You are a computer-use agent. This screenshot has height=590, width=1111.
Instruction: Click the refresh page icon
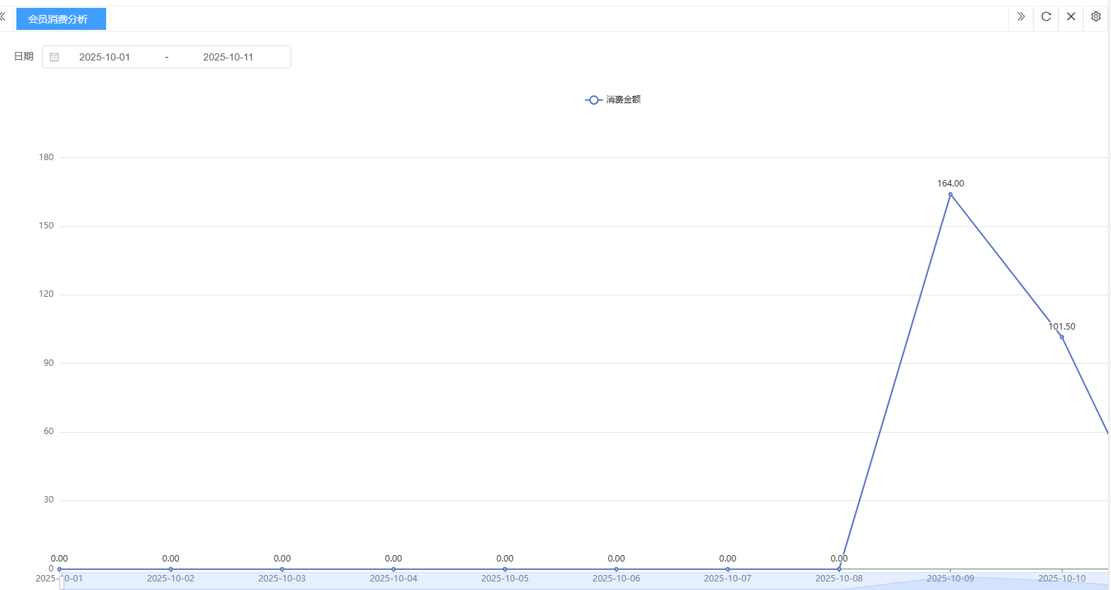pos(1045,17)
